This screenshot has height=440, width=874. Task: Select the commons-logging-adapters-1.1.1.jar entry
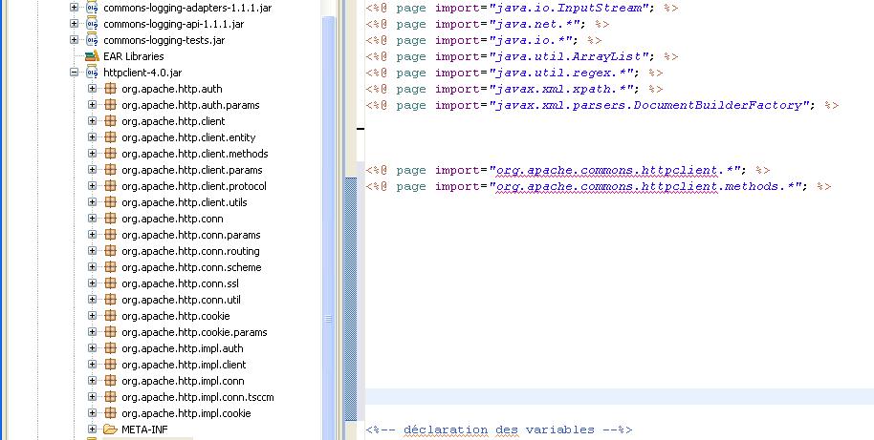(x=187, y=8)
